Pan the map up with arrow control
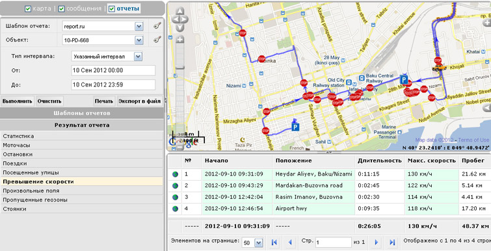491x251 pixels. point(179,11)
